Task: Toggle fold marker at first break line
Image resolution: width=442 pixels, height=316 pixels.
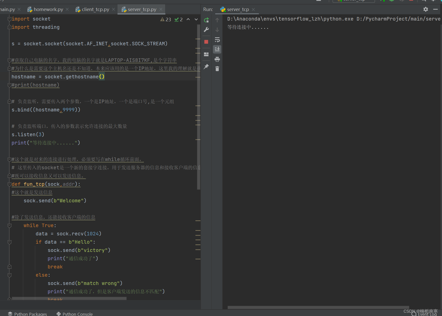Action: coord(10,267)
